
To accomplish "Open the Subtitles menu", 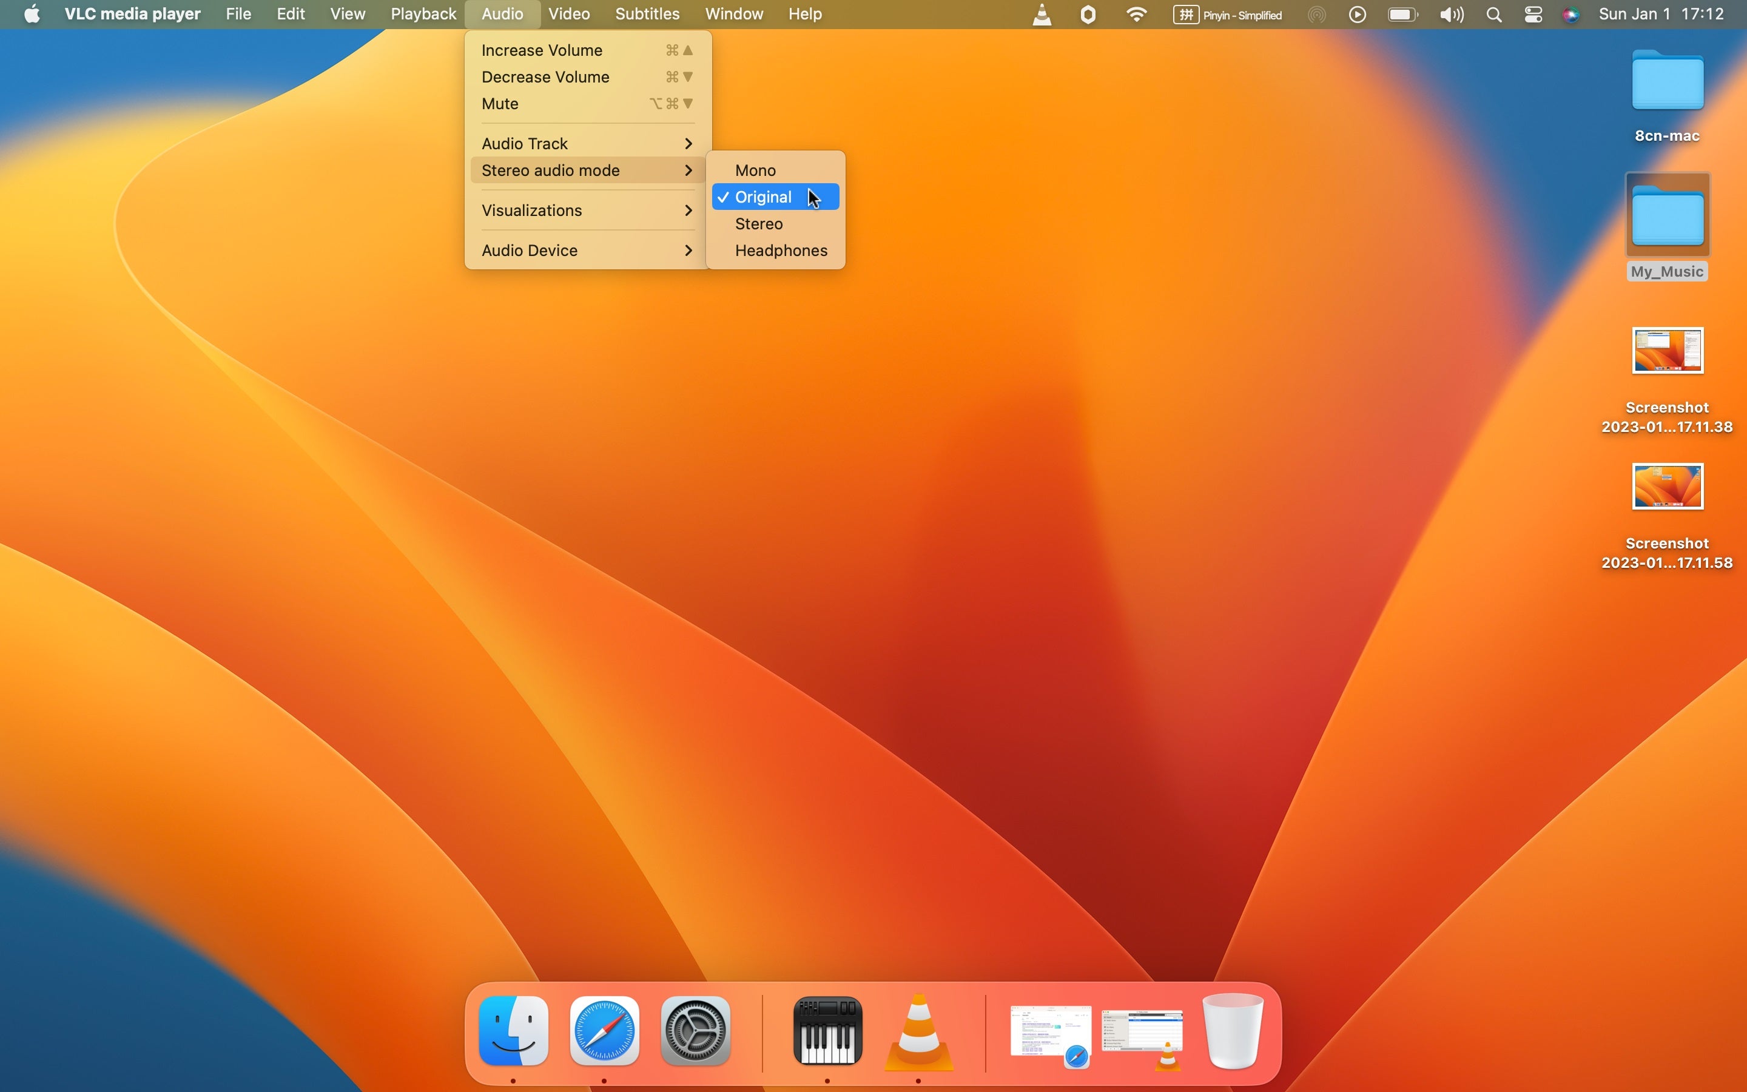I will [647, 15].
